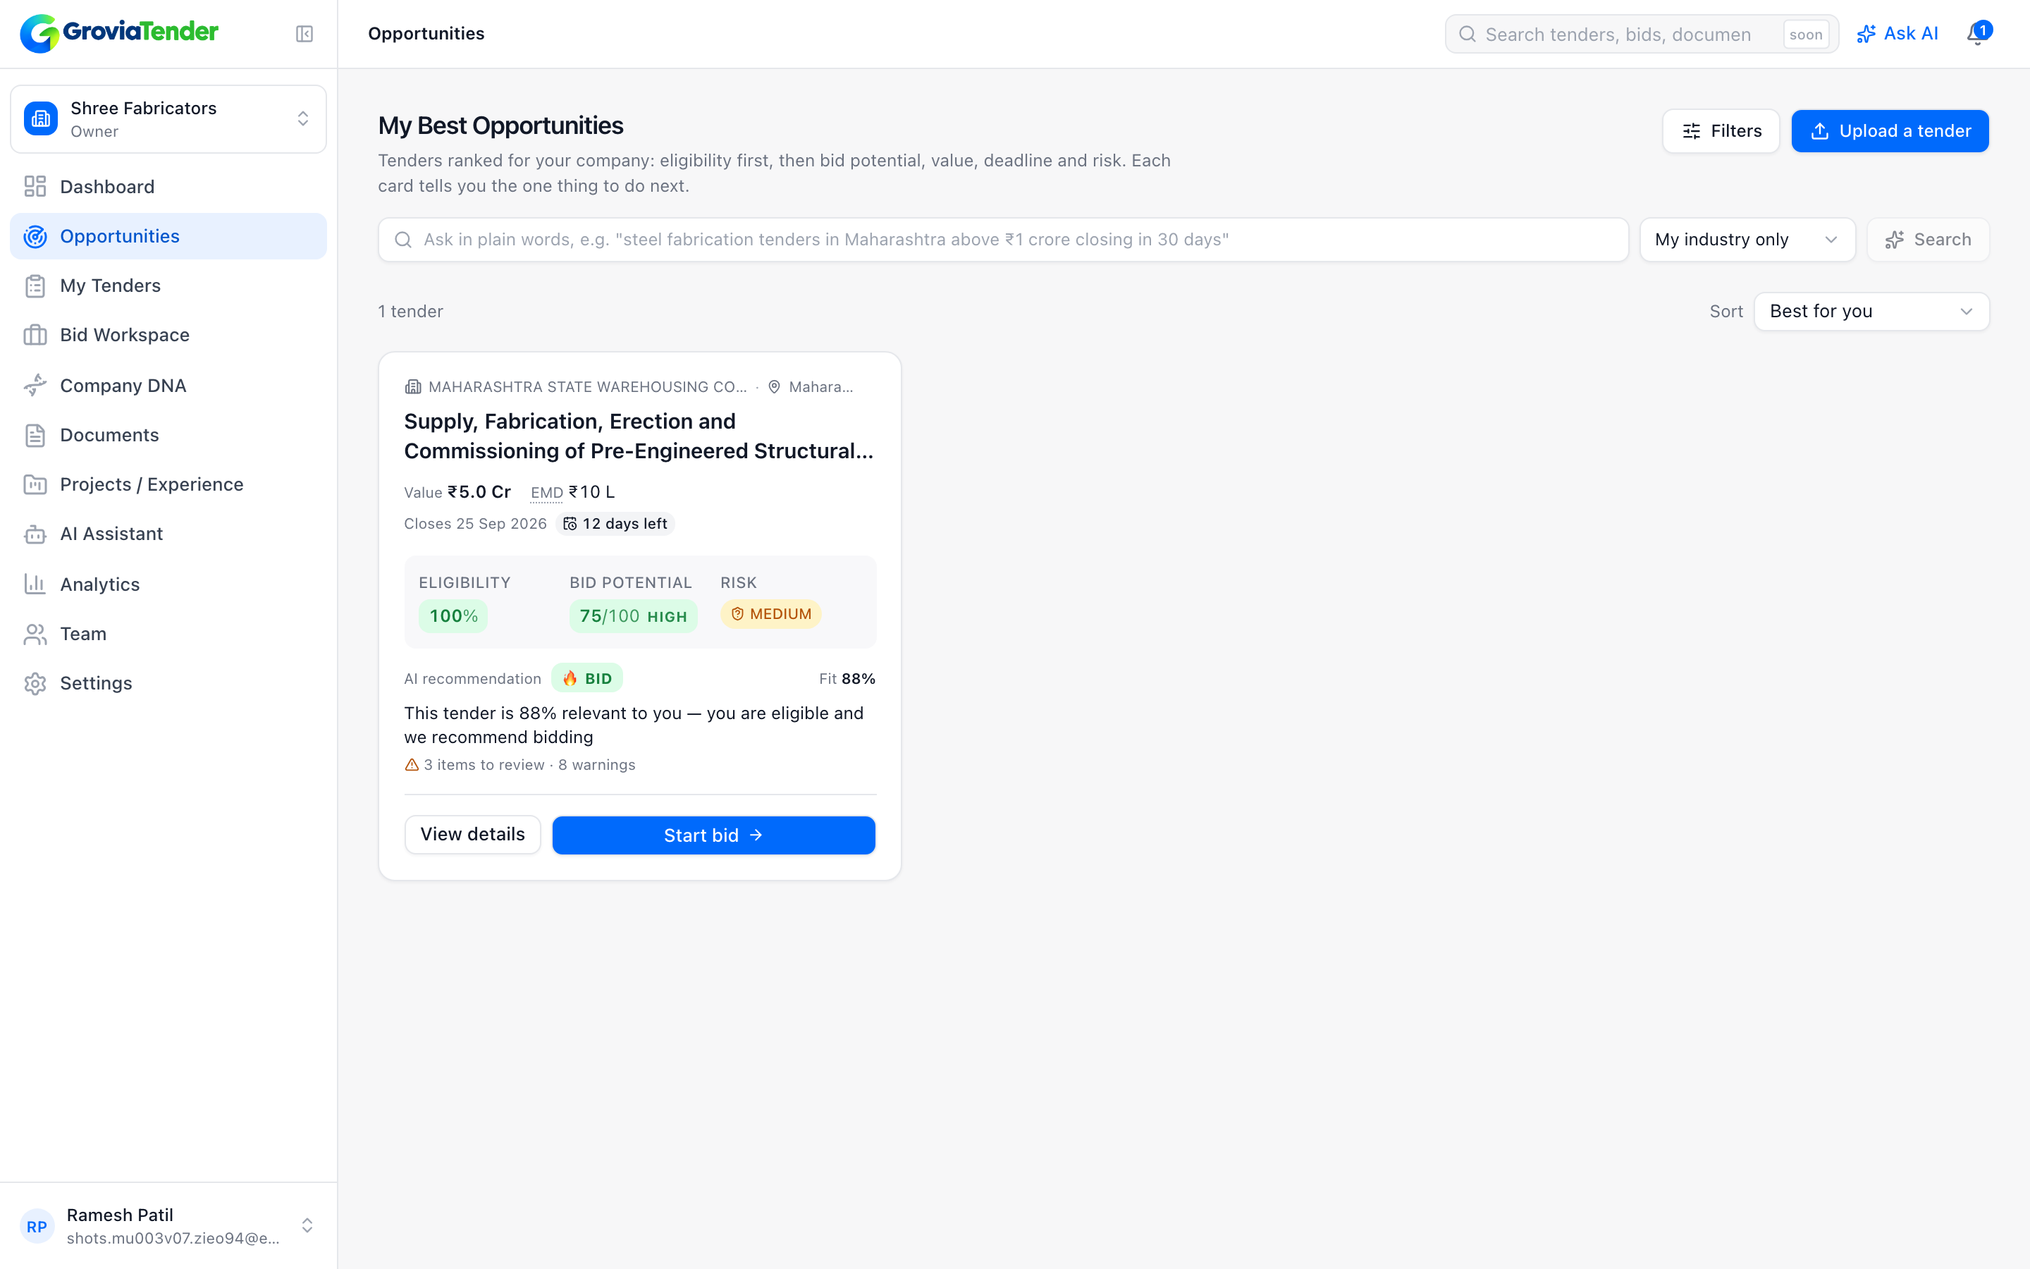
Task: Focus the plain-words tender query field
Action: [1002, 240]
